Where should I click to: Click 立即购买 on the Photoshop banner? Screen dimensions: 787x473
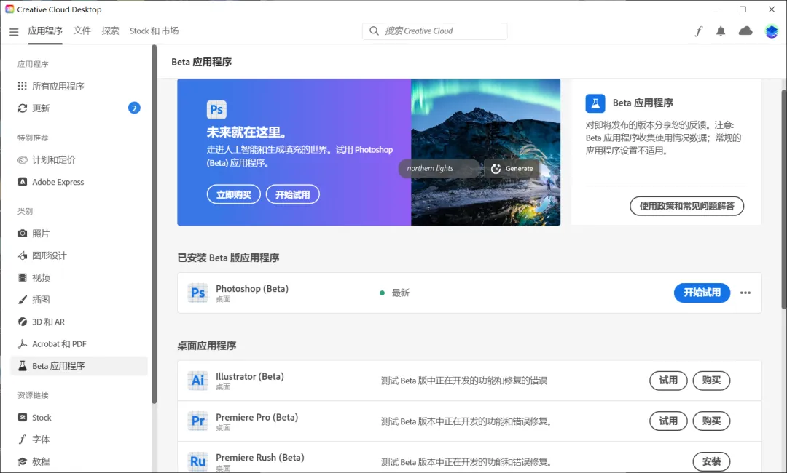pyautogui.click(x=233, y=195)
